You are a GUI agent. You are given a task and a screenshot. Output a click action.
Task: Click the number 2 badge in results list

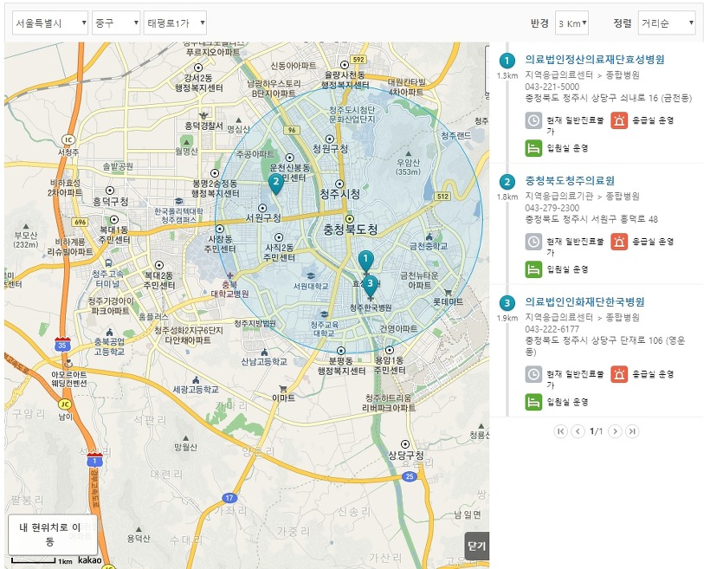[x=507, y=182]
